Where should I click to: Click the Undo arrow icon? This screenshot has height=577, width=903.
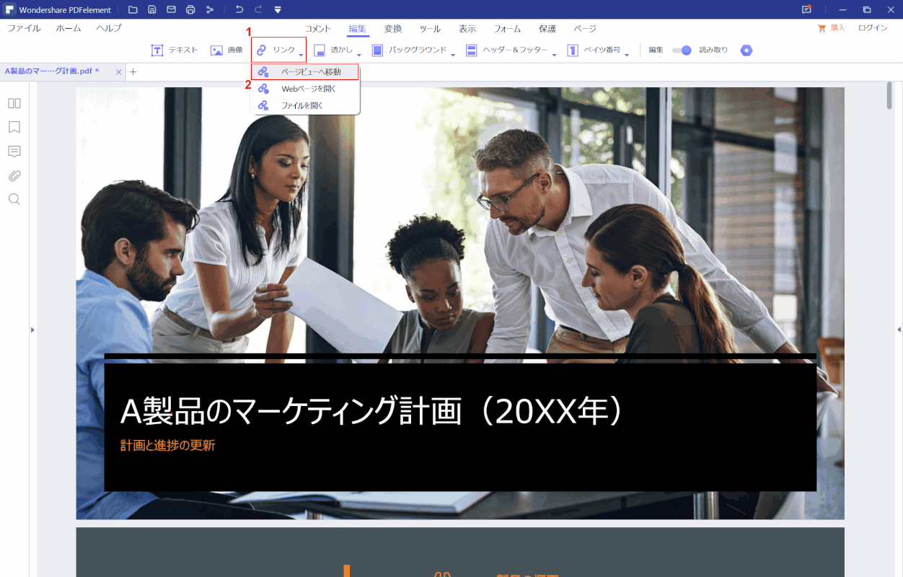(239, 9)
